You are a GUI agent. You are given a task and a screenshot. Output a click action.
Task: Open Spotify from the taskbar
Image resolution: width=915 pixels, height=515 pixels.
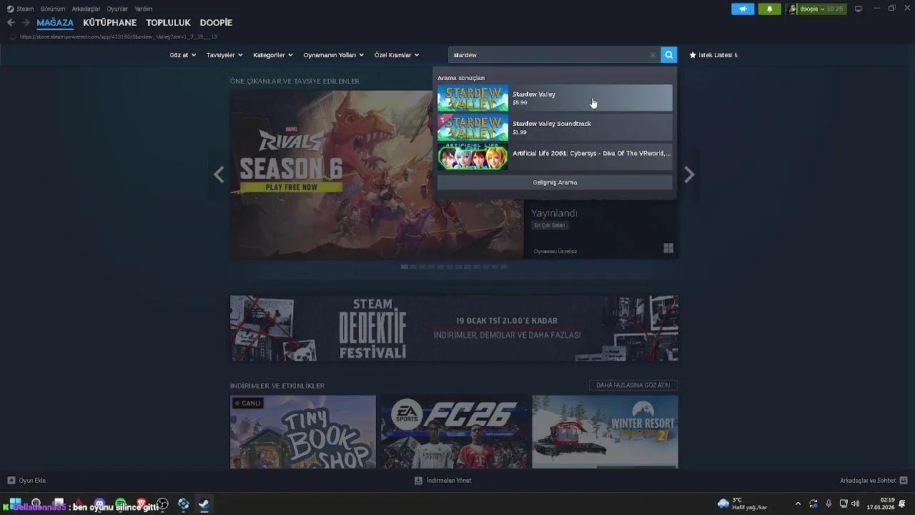pyautogui.click(x=120, y=504)
